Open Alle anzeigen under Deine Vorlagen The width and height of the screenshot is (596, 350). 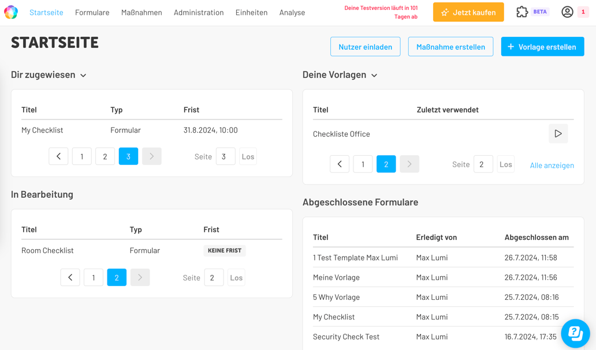[x=553, y=165]
